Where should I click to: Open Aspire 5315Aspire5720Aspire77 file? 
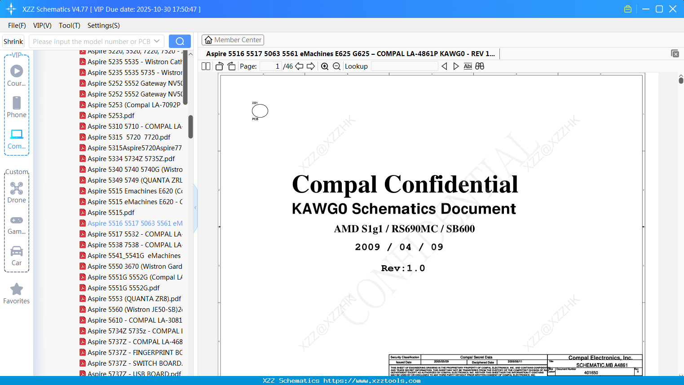(131, 148)
